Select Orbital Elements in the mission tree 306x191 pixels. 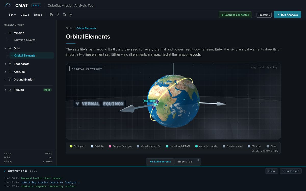(32, 56)
